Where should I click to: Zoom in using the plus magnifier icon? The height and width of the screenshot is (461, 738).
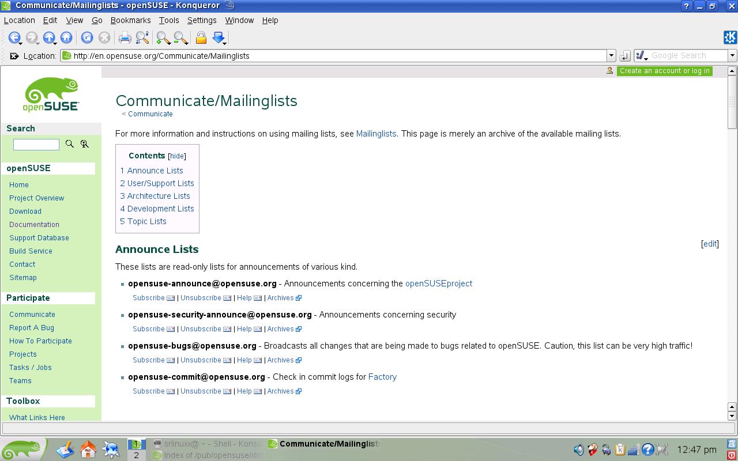[162, 38]
